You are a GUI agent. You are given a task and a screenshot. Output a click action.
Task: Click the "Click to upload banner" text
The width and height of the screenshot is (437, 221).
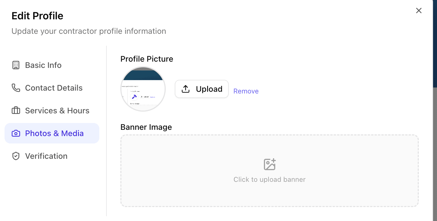[270, 180]
